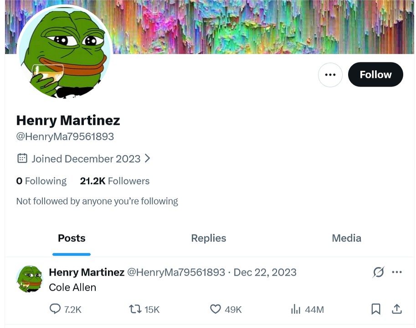Click the large profile avatar picture
This screenshot has height=328, width=416.
coord(64,53)
